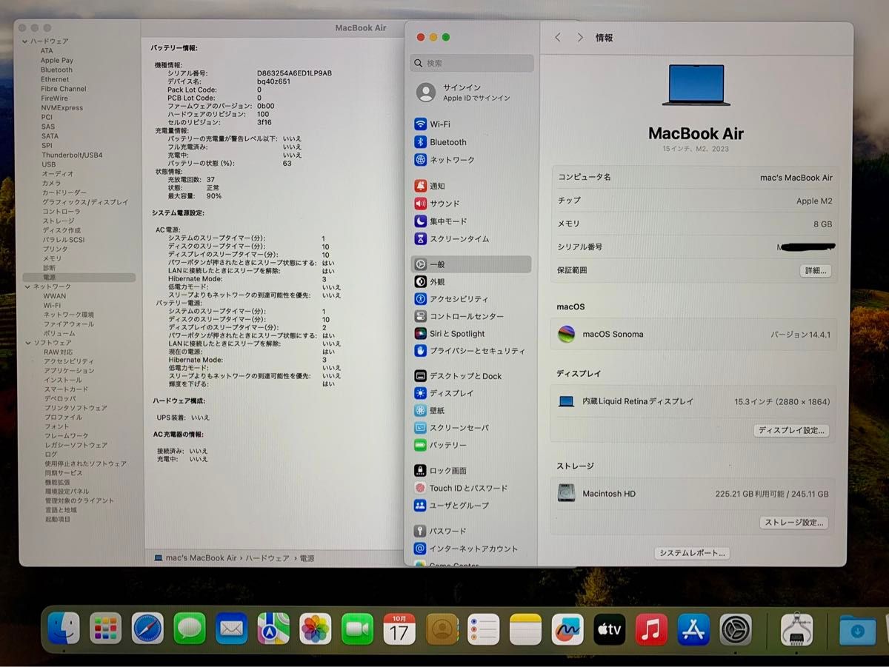Launch Finder from the Dock
The height and width of the screenshot is (667, 889).
click(x=64, y=629)
